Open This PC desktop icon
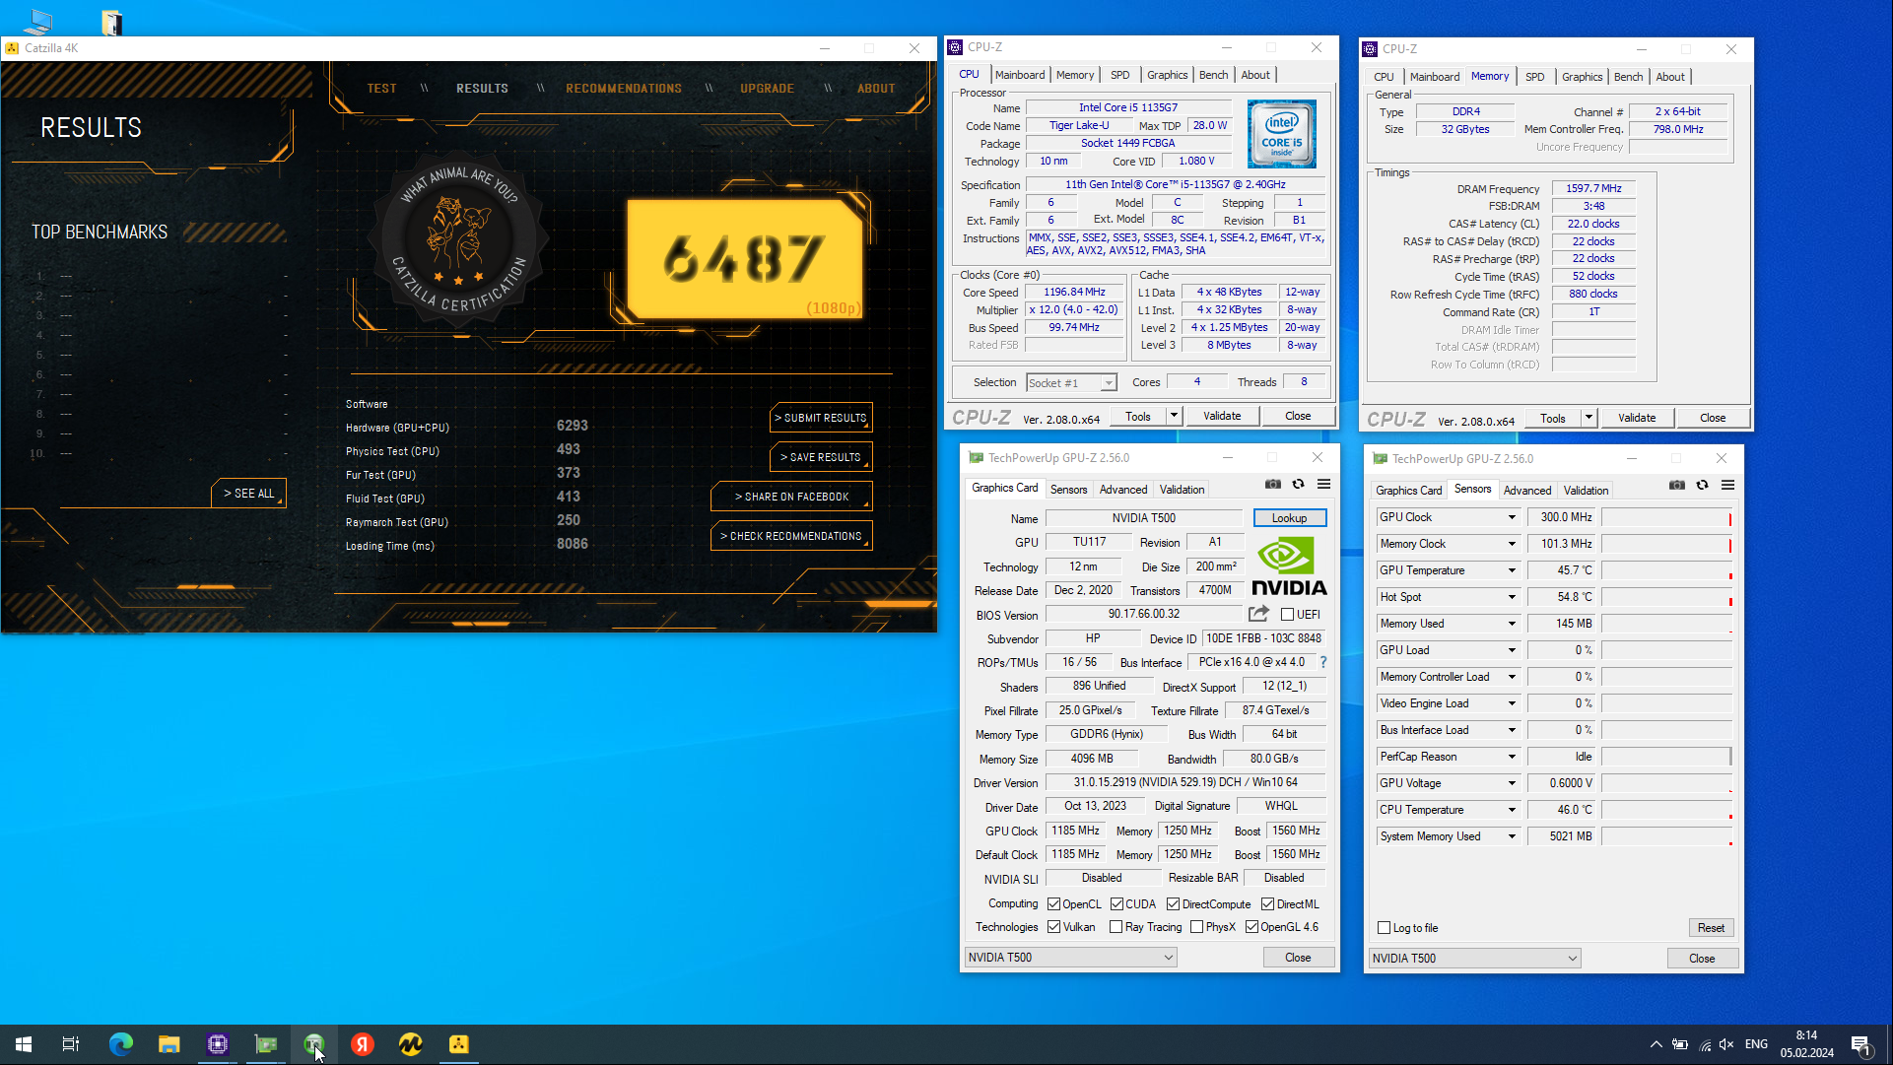1893x1065 pixels. tap(38, 21)
